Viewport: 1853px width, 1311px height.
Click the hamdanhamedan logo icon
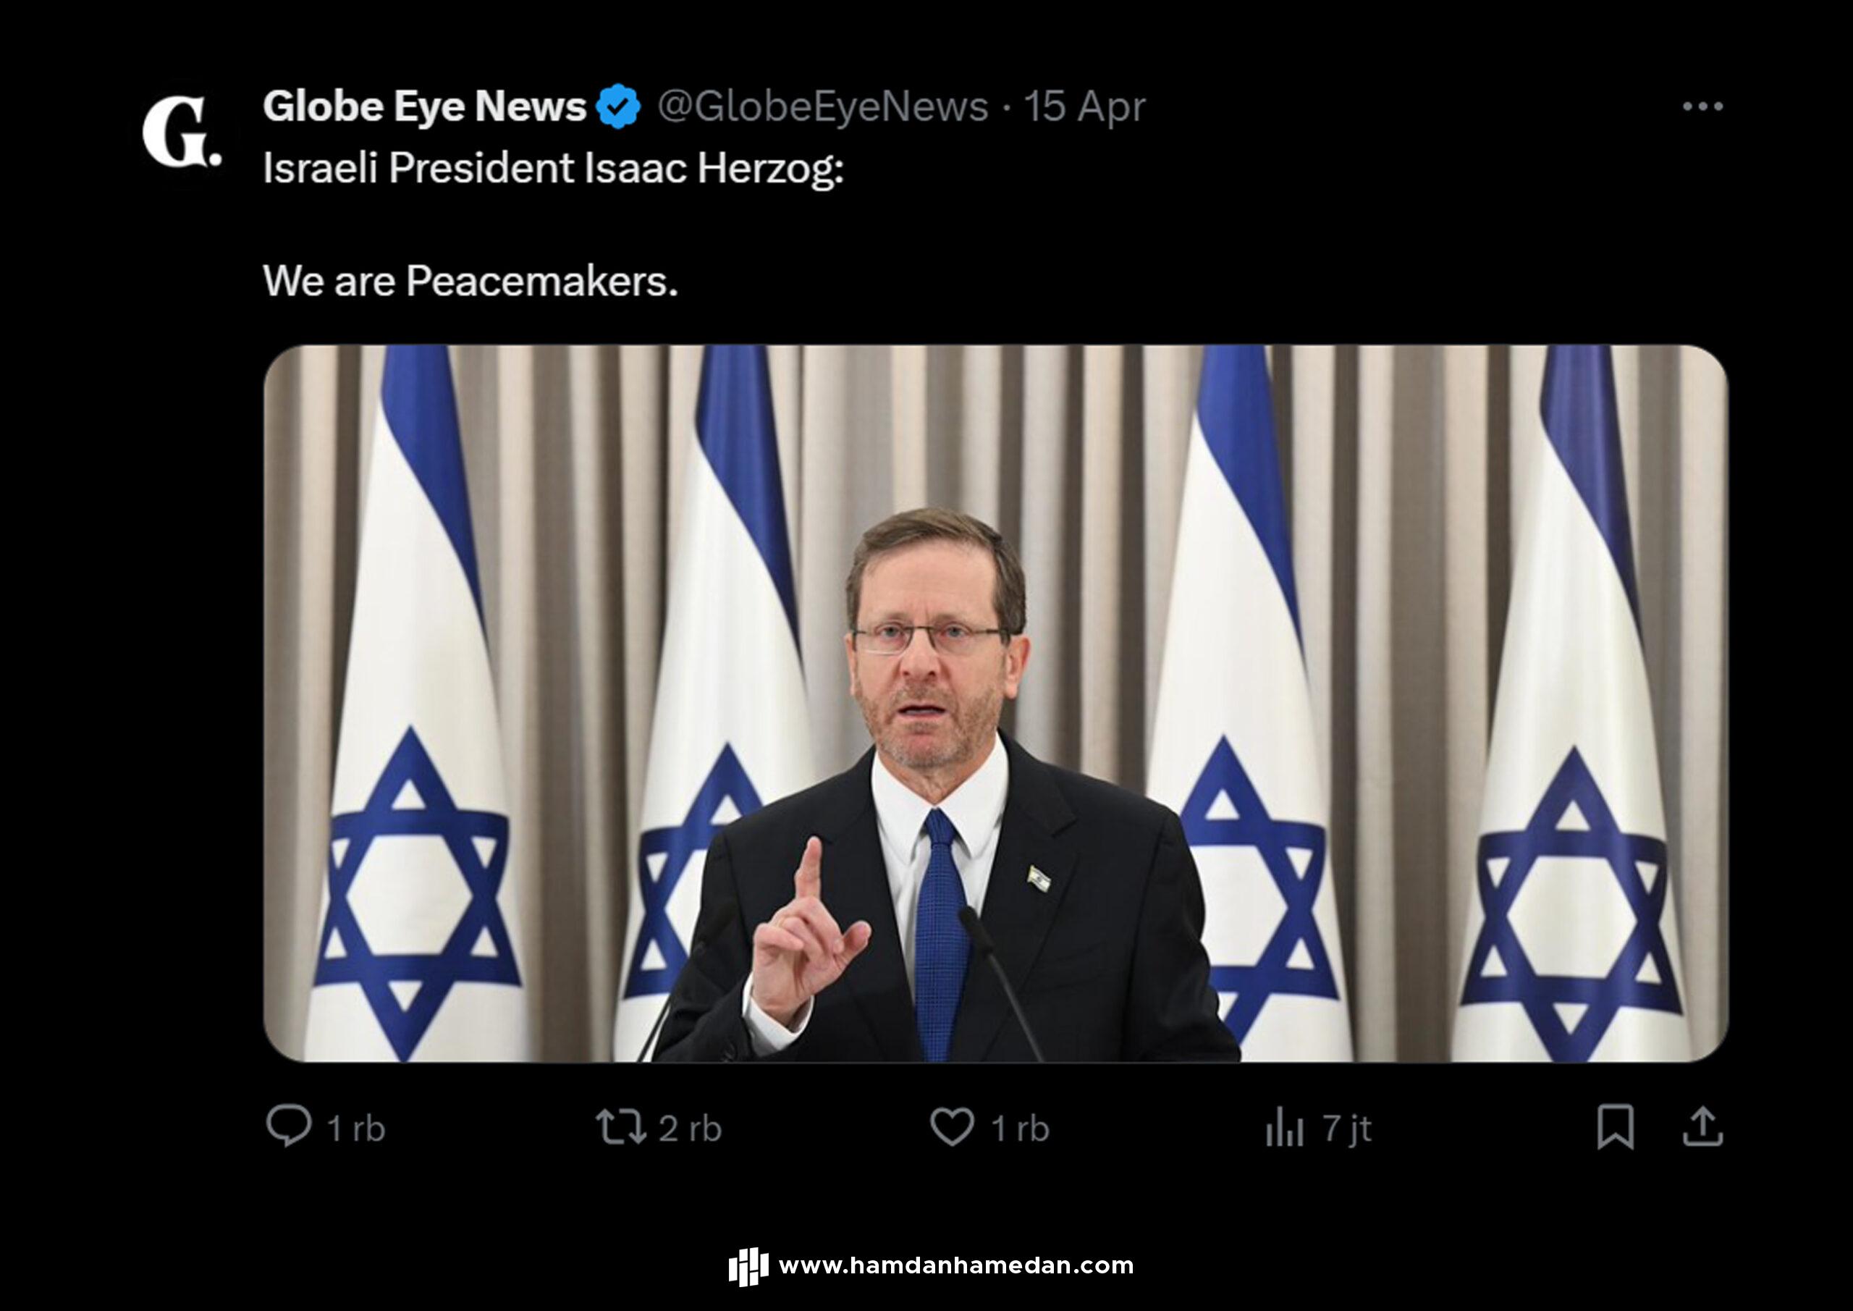tap(748, 1266)
